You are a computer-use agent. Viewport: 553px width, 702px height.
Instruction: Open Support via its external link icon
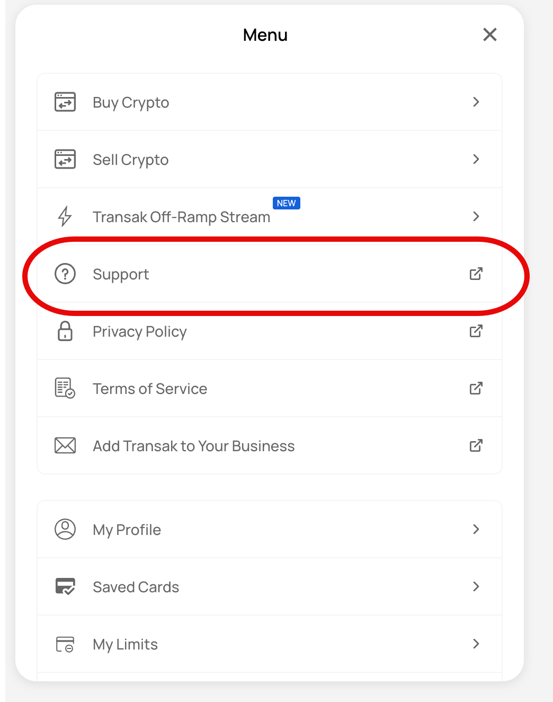click(476, 274)
